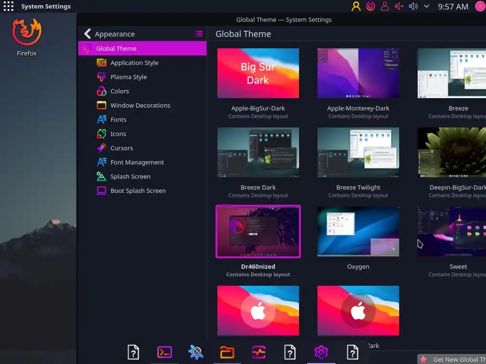Screen dimensions: 486x364
Task: Click the pink round avatar in the top panel
Action: click(x=480, y=6)
